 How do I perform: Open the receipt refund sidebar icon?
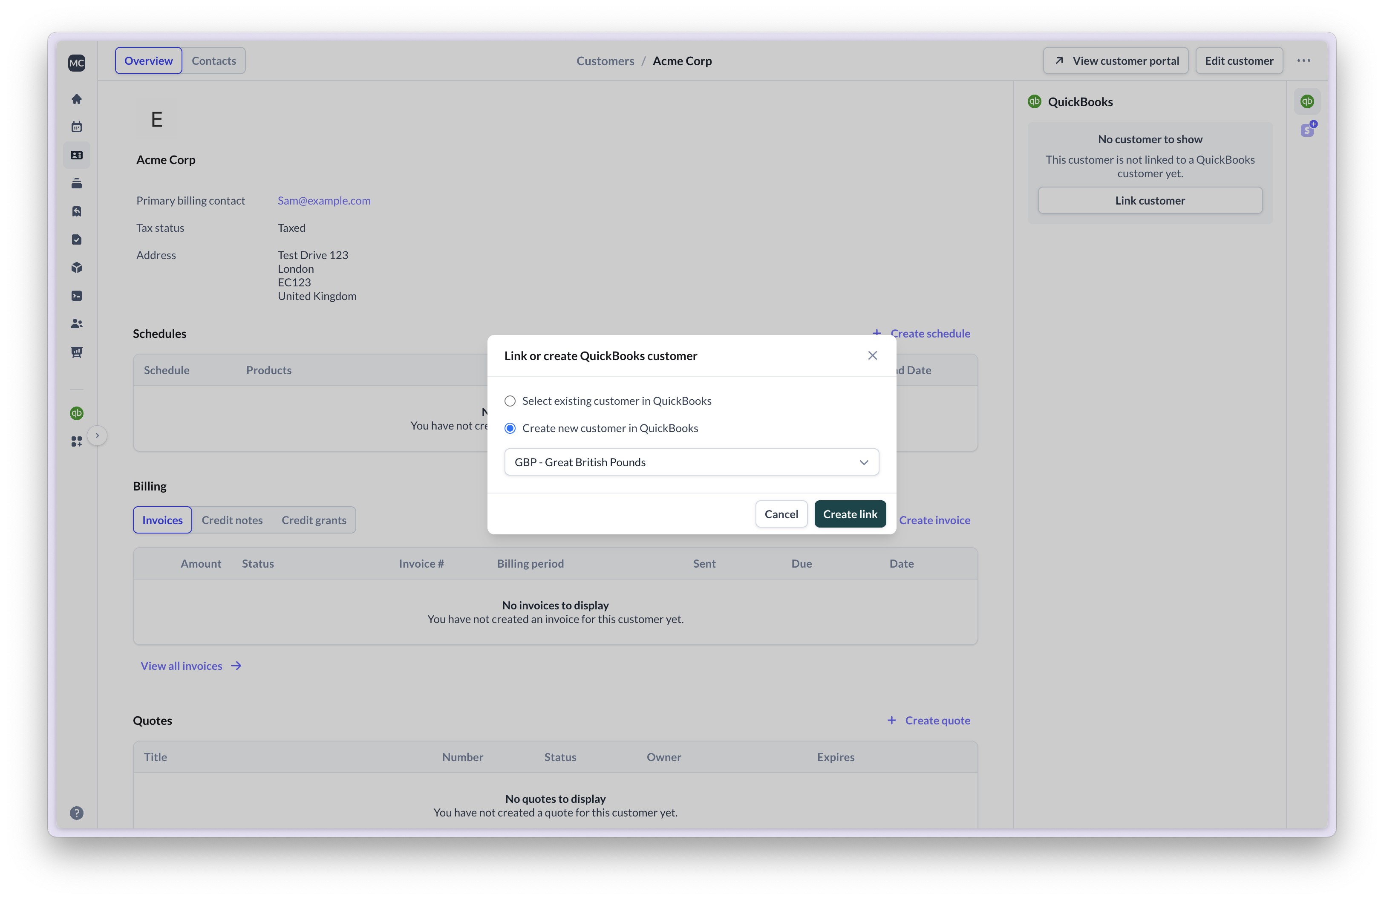(x=77, y=211)
